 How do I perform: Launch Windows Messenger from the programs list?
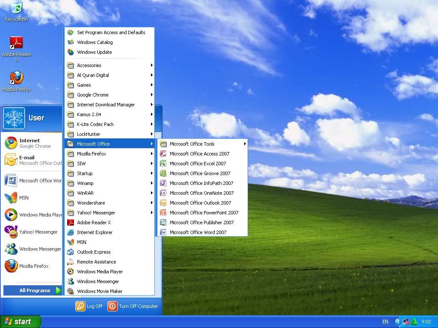(x=109, y=281)
